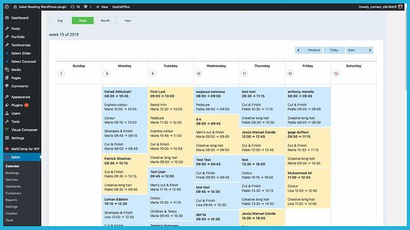This screenshot has height=230, width=410.
Task: Click the Next week button label
Action: 351,51
